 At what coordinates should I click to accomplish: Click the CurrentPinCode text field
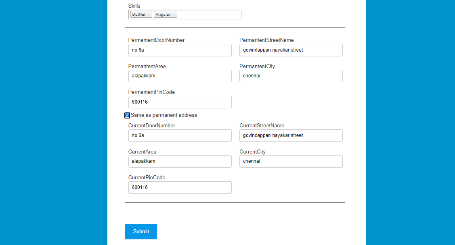pos(180,187)
